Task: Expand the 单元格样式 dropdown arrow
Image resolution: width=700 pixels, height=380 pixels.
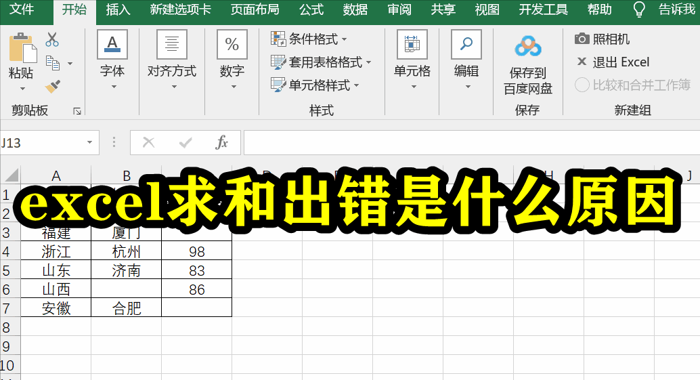Action: [x=356, y=85]
